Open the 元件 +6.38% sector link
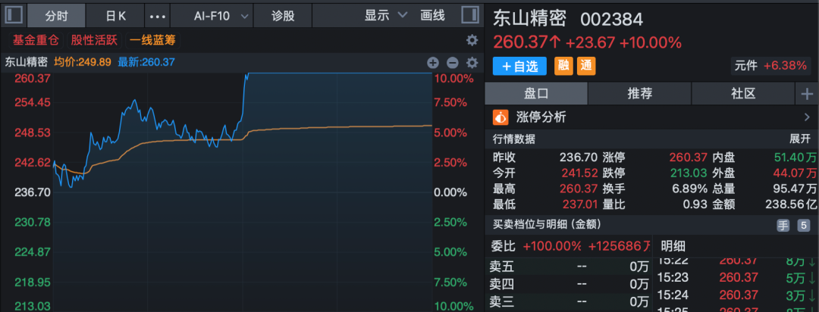 [771, 66]
